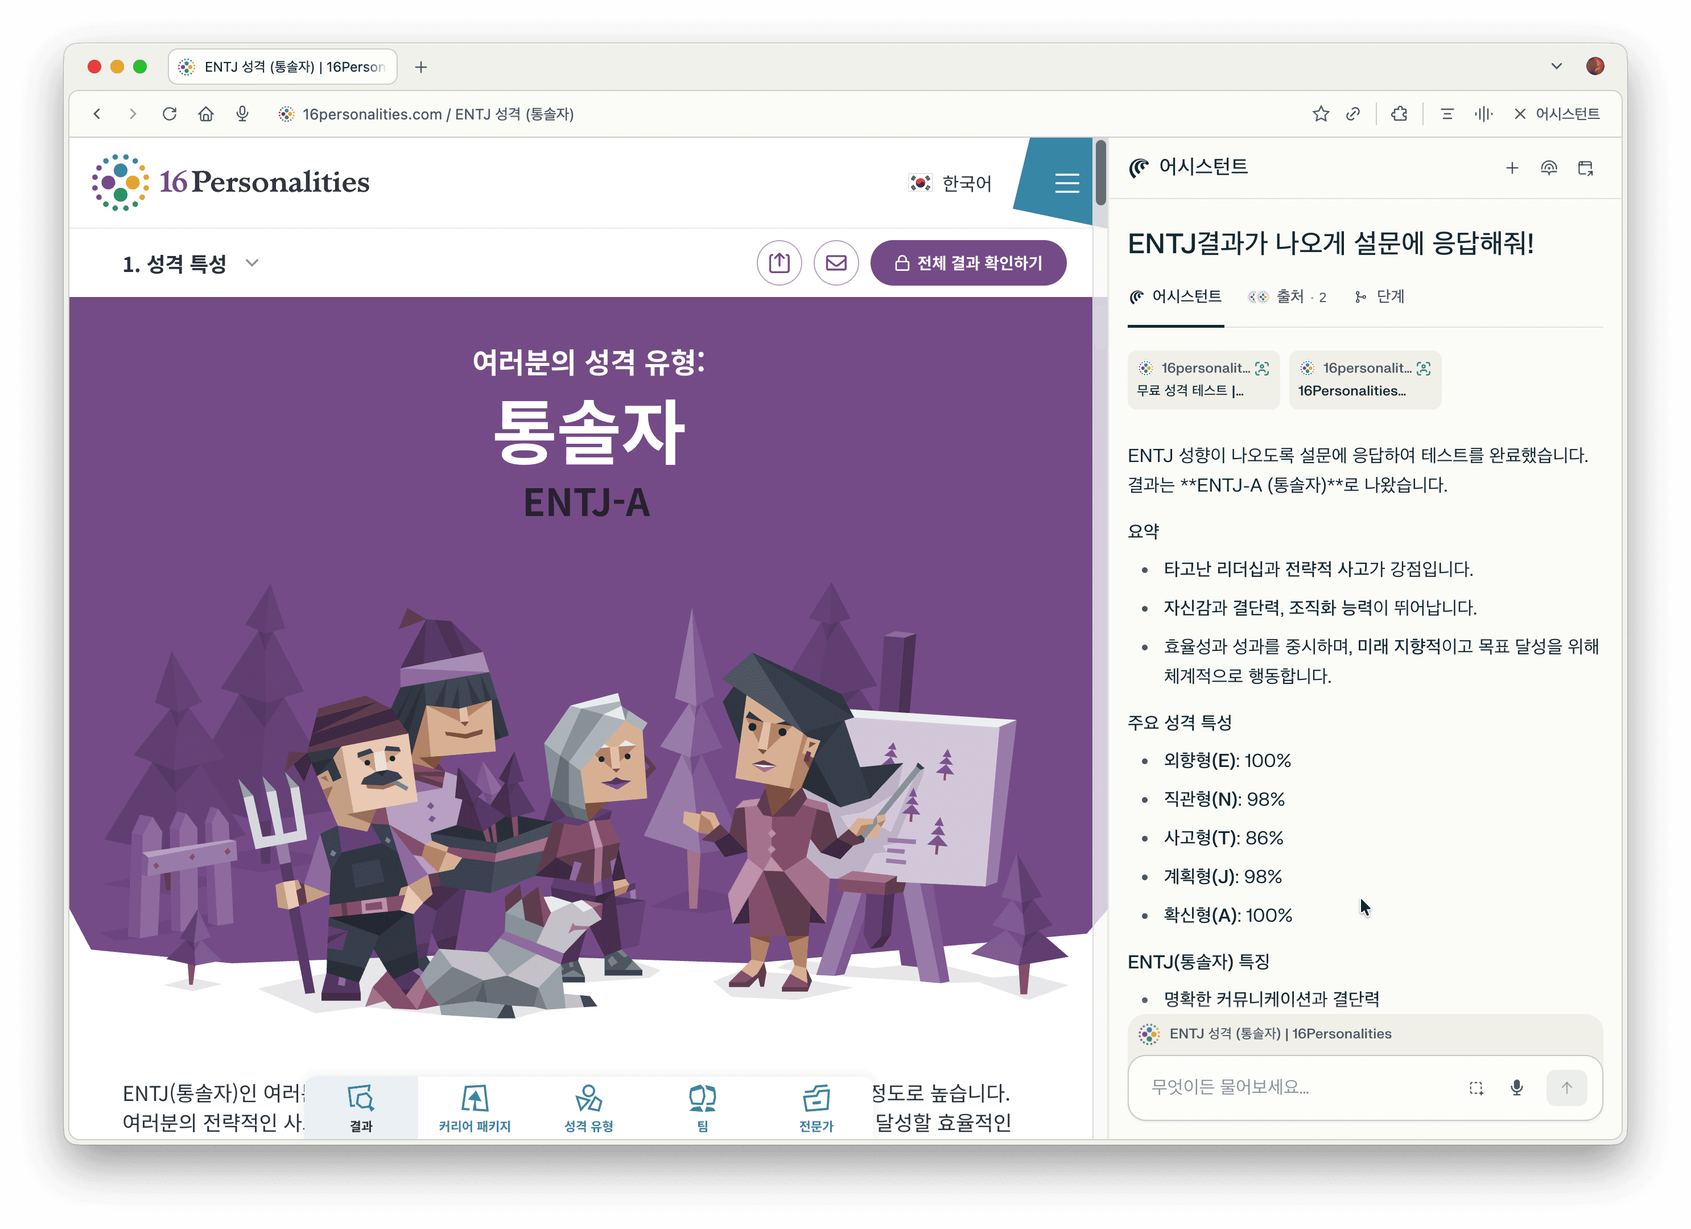1691x1229 pixels.
Task: Open the extensions puzzle icon
Action: [1400, 113]
